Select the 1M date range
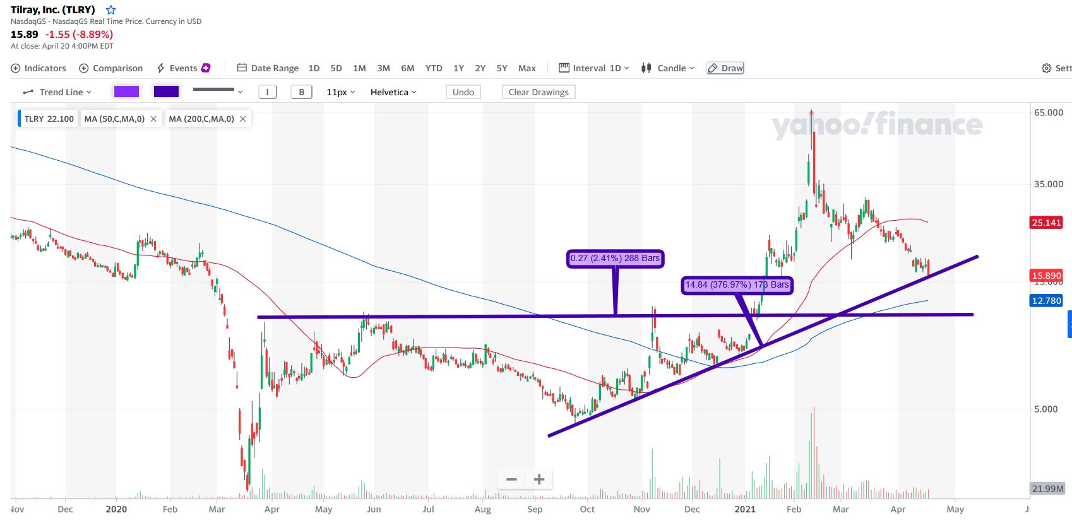 click(x=359, y=68)
